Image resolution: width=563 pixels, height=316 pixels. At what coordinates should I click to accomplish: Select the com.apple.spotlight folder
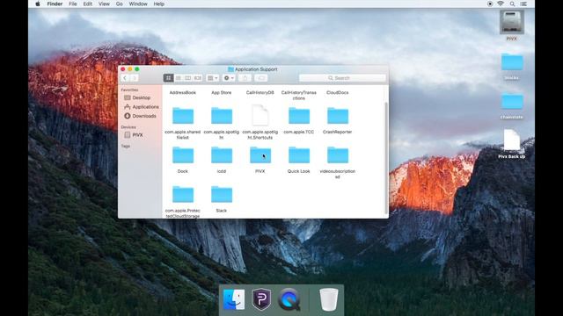coord(222,116)
